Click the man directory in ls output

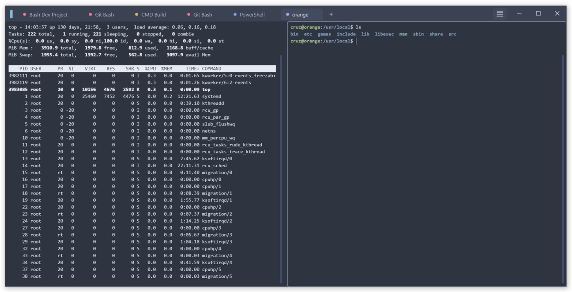point(404,34)
